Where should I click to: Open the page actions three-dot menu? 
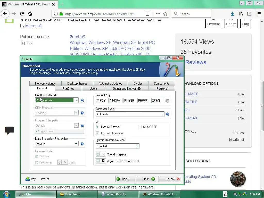(x=158, y=14)
